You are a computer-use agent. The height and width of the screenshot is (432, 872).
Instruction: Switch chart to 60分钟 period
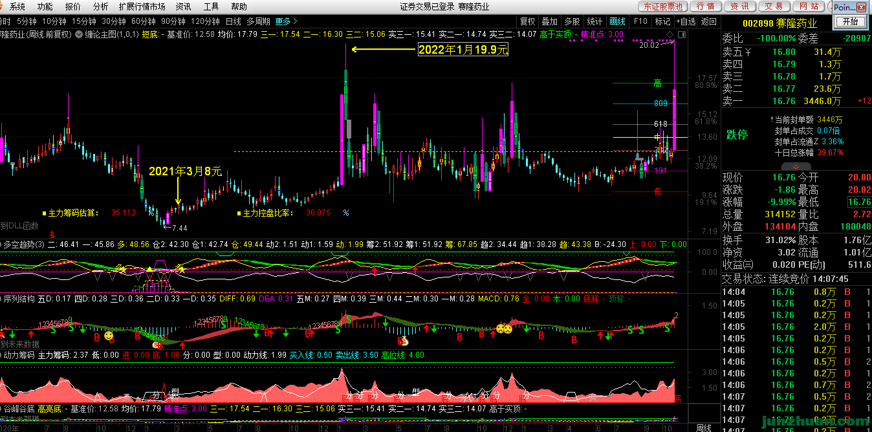point(143,21)
